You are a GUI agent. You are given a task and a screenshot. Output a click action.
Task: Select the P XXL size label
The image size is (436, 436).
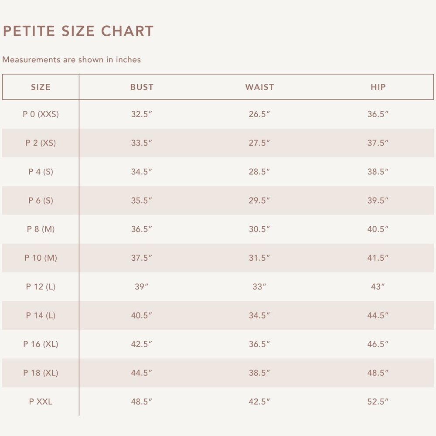(x=41, y=402)
